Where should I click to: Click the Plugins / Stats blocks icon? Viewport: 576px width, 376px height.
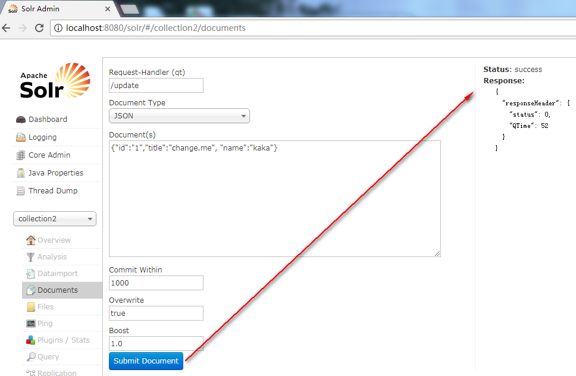tap(30, 340)
